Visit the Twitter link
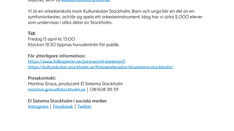 click(84, 107)
